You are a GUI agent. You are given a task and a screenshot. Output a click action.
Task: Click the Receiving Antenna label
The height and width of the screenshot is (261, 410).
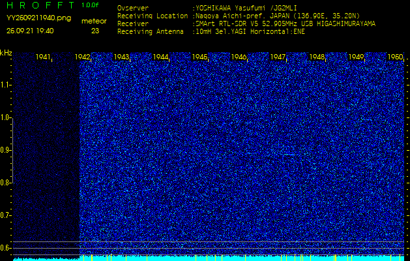coord(151,32)
